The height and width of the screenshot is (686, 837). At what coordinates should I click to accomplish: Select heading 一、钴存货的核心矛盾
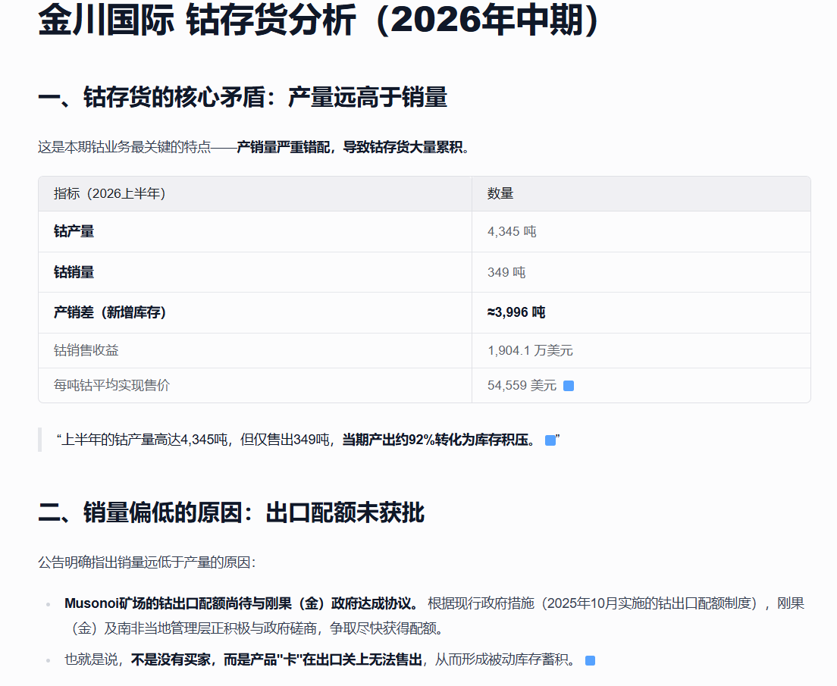[x=243, y=98]
